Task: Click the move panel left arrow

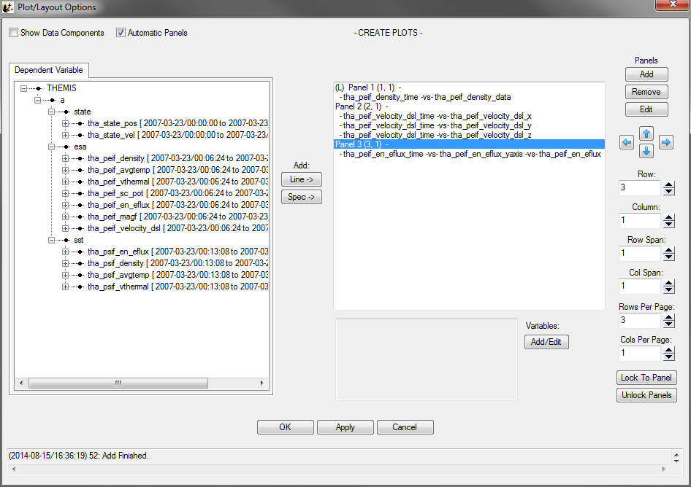Action: pos(627,143)
